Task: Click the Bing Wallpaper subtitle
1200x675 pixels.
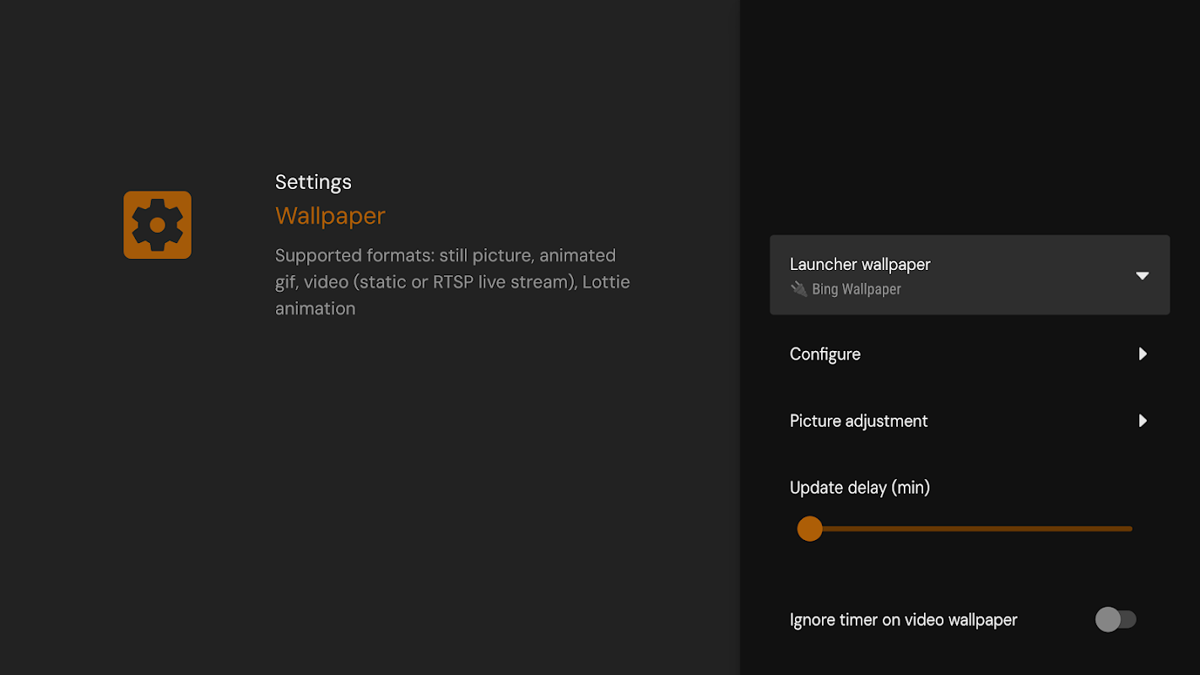Action: (x=857, y=289)
